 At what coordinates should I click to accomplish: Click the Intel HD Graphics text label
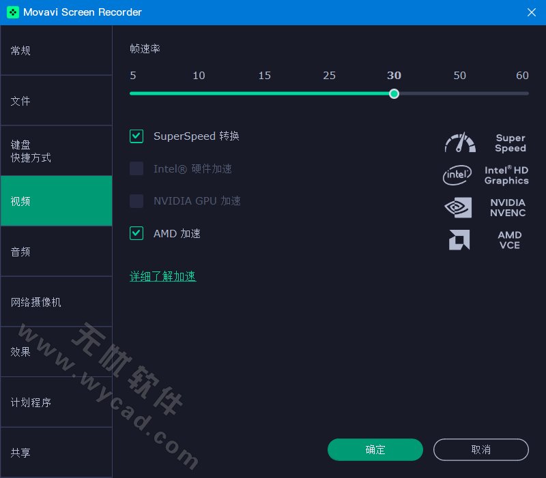(506, 175)
